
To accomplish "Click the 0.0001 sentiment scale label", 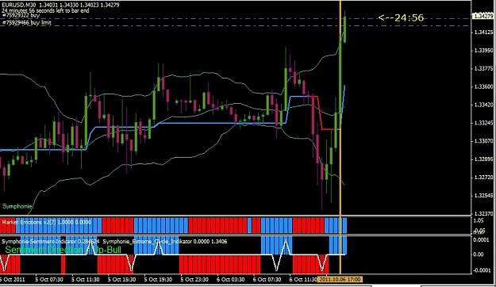I will 481,240.
